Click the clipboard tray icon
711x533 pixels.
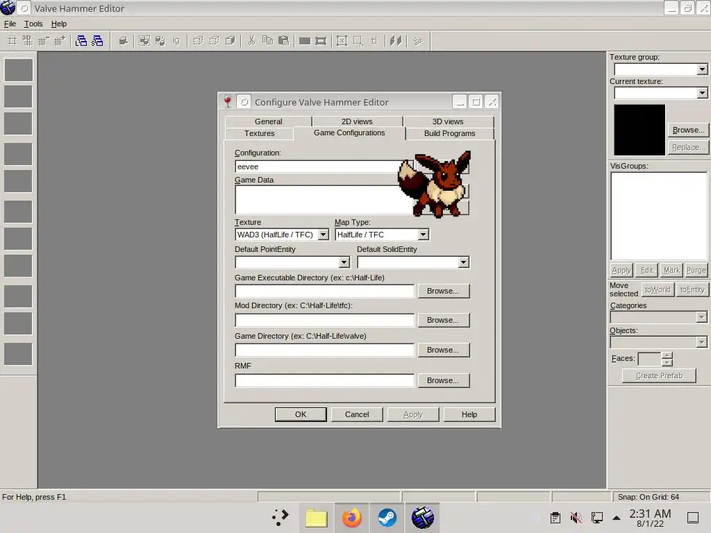click(x=555, y=518)
